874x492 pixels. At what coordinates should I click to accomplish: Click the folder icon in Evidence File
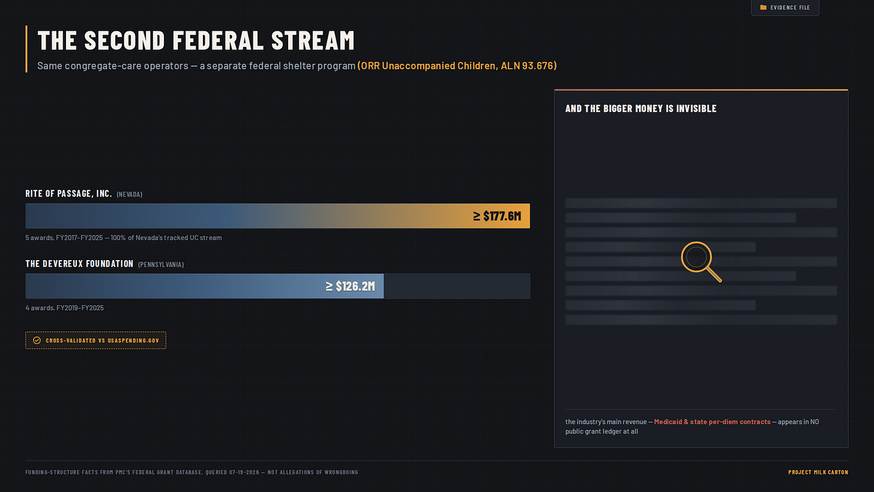point(763,7)
